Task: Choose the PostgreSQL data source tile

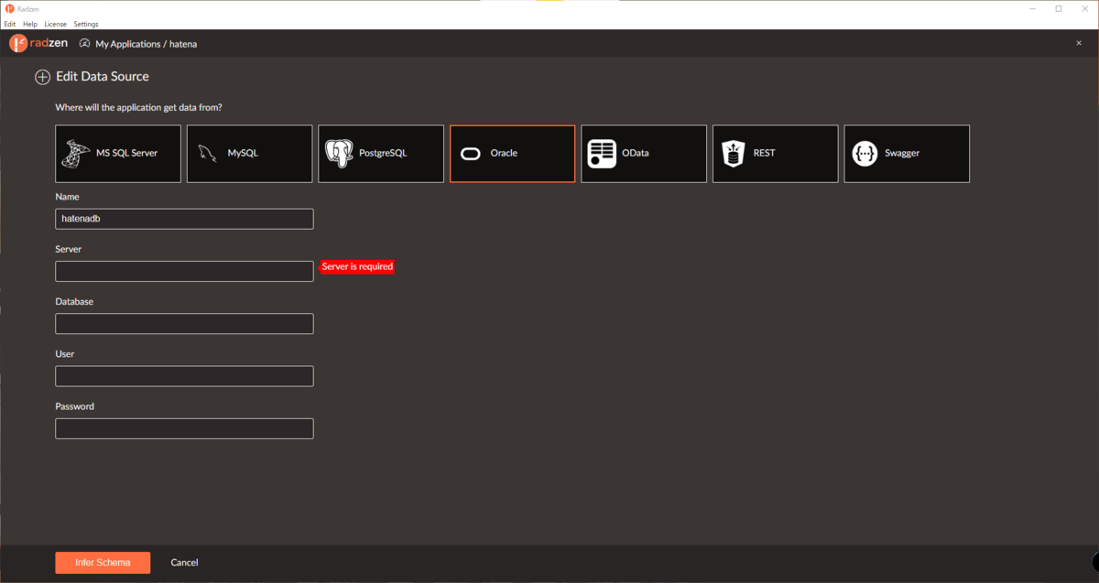Action: tap(381, 154)
